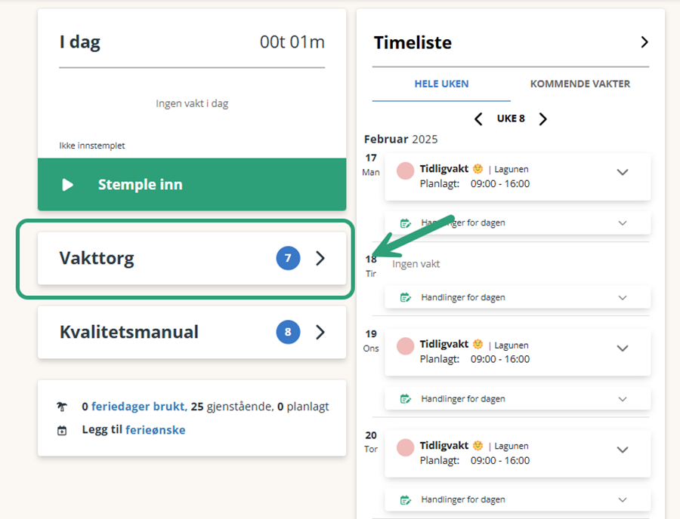Click the calendar icon beside Legg til ferieønske
The height and width of the screenshot is (519, 680).
pyautogui.click(x=62, y=430)
